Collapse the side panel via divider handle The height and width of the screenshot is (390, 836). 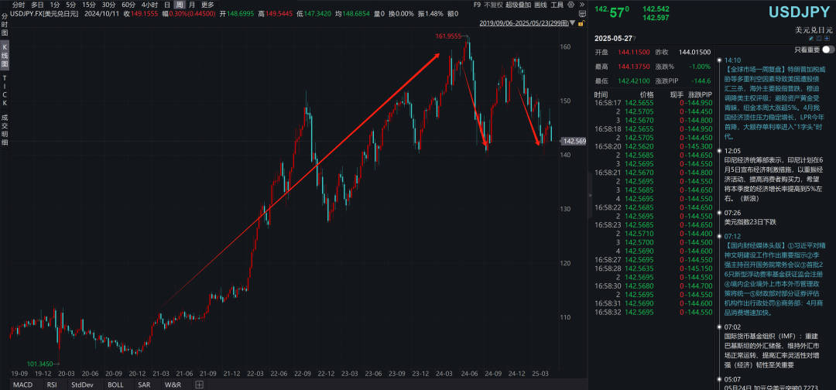click(x=590, y=196)
